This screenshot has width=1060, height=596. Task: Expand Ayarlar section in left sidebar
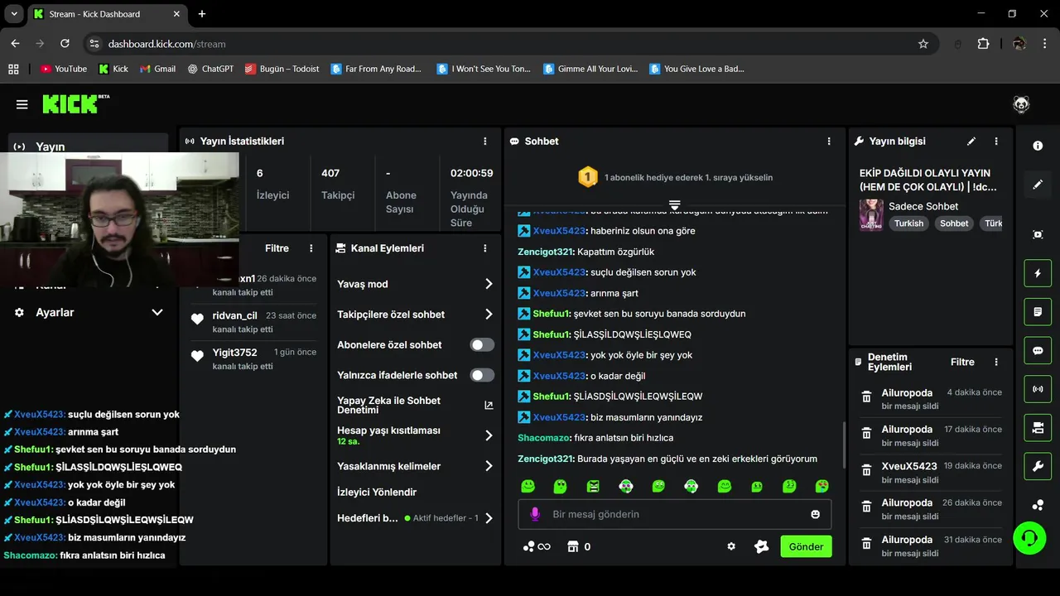(157, 312)
